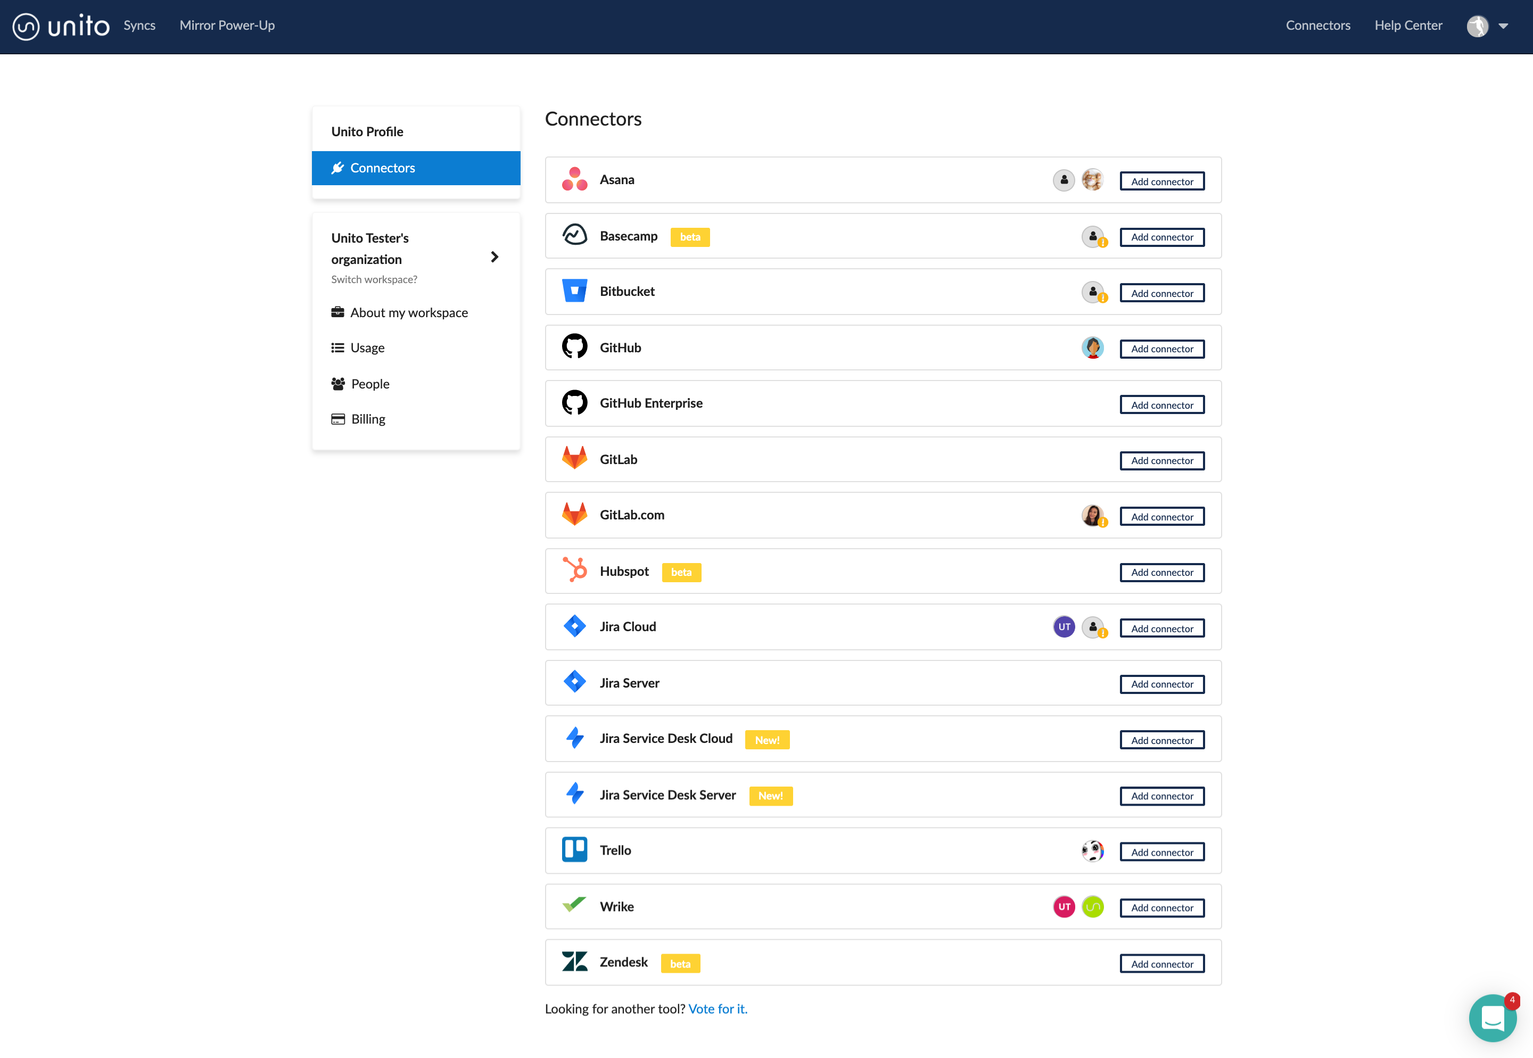Add connector for Jira Service Desk Cloud
Viewport: 1533px width, 1058px height.
tap(1161, 740)
